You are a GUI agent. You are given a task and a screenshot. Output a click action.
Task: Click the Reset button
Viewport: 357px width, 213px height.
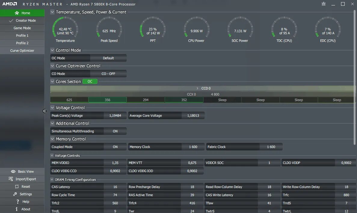pyautogui.click(x=22, y=187)
